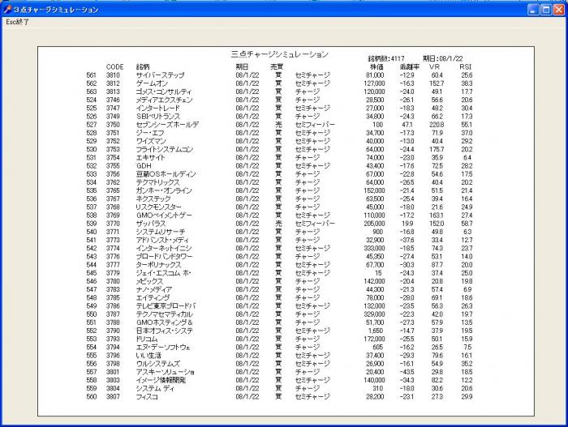Click the VR column header

coord(434,66)
